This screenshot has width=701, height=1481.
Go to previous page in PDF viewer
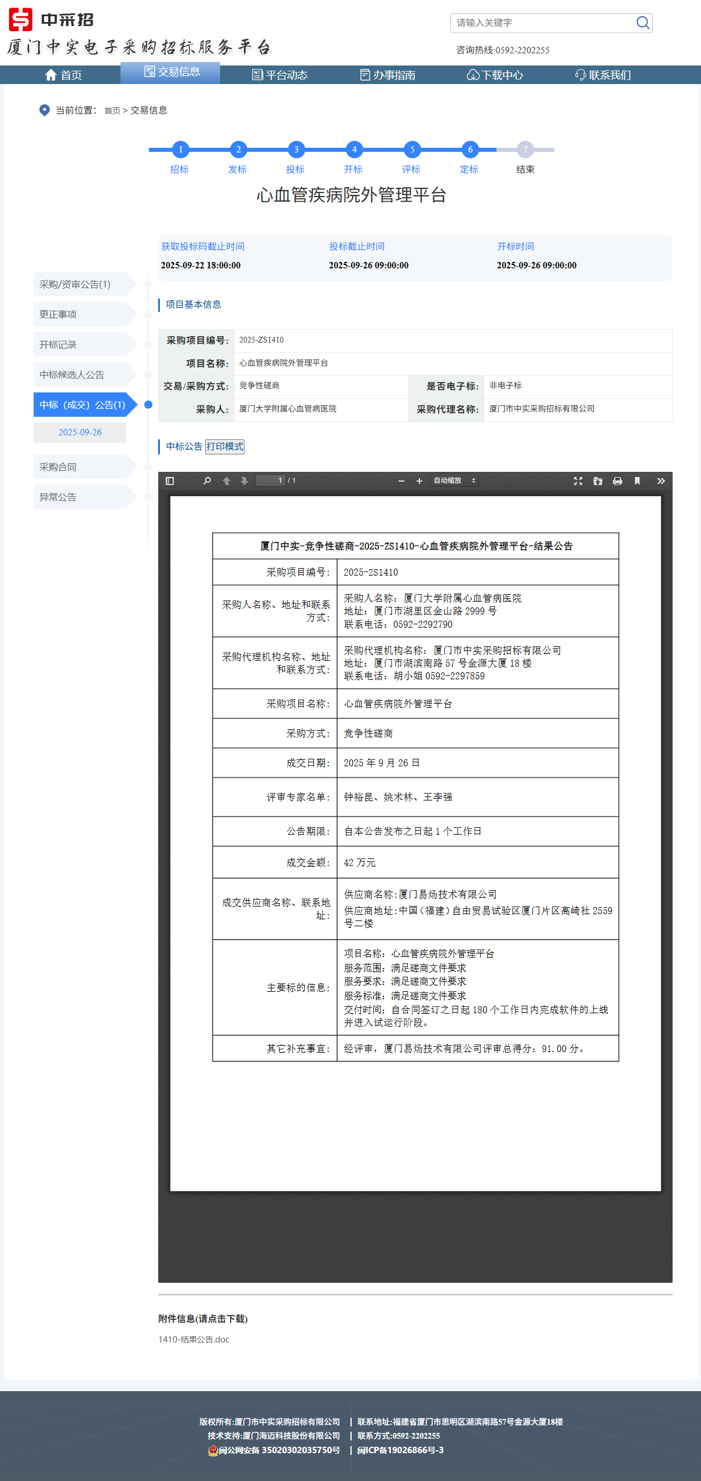(227, 481)
